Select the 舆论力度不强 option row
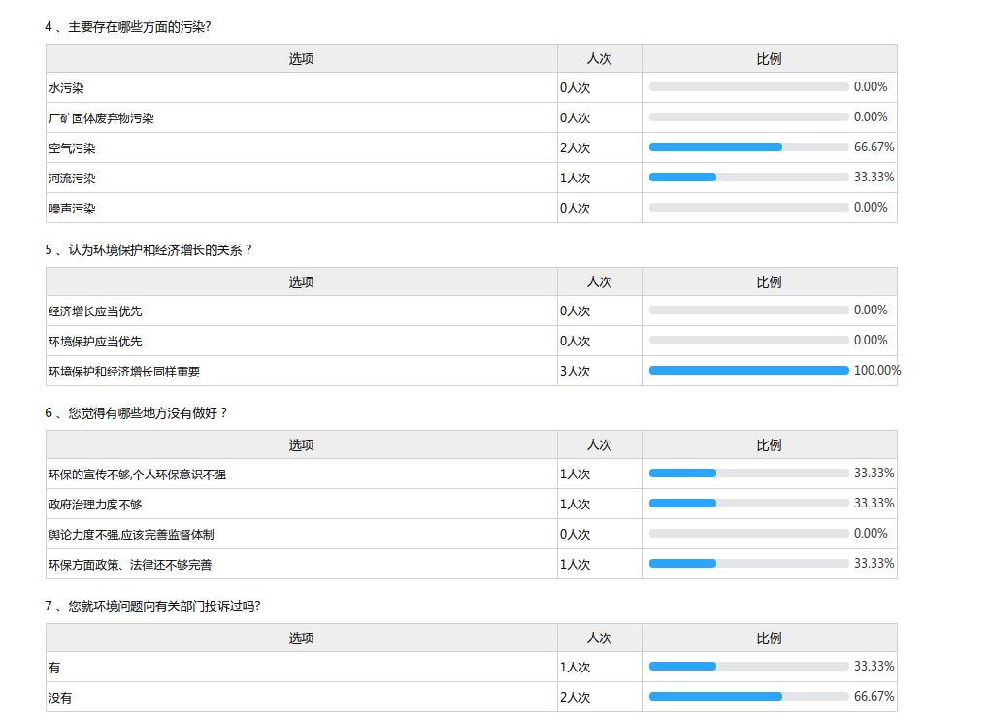The height and width of the screenshot is (720, 990). (x=131, y=535)
